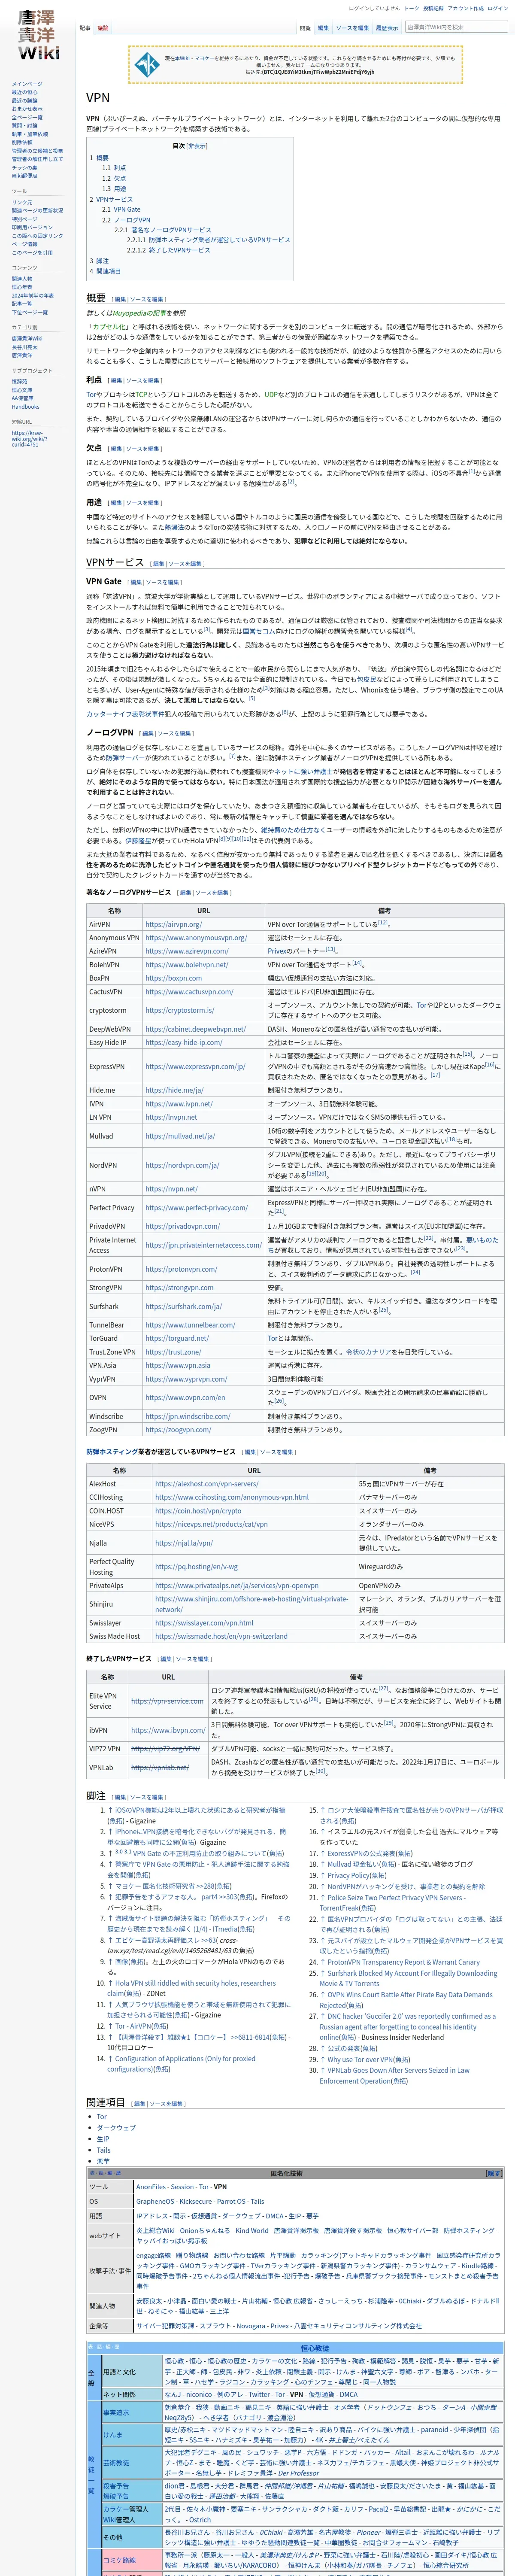Open おまかせ表示 in sidebar
Viewport: 515px width, 2576px height.
pyautogui.click(x=27, y=109)
